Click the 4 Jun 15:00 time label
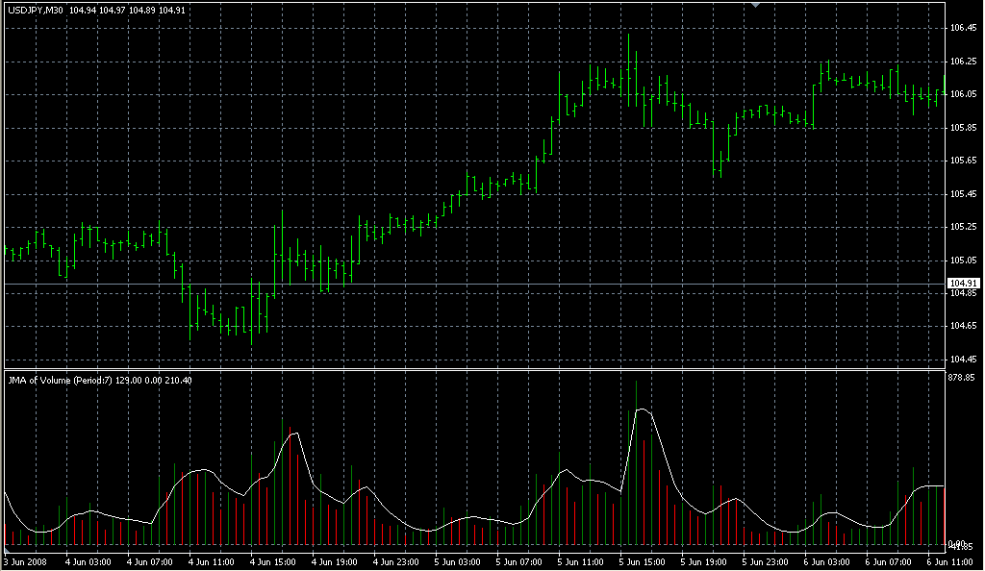This screenshot has height=571, width=985. 271,561
